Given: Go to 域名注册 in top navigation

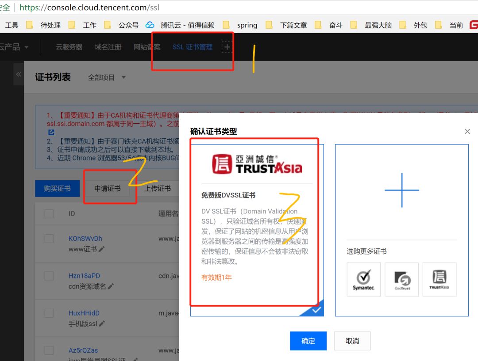Looking at the screenshot, I should (108, 47).
